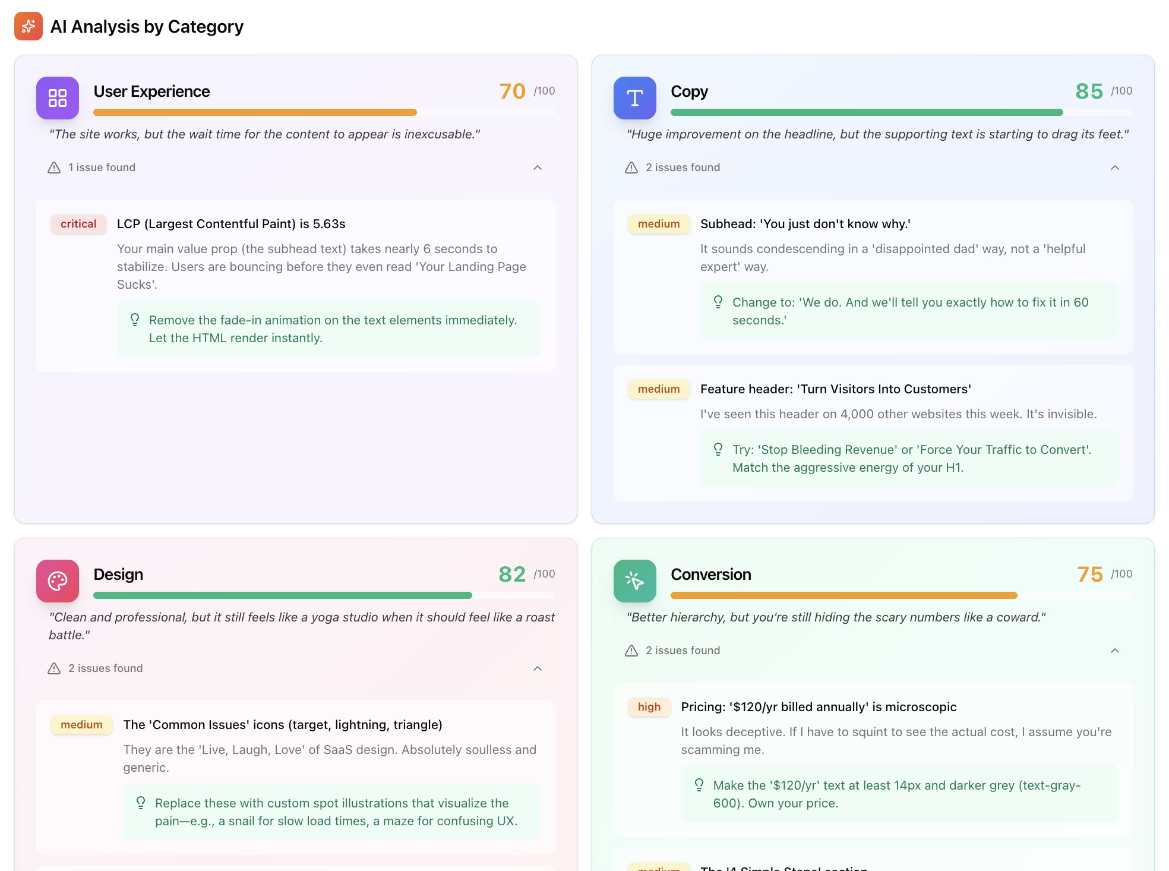Click the Copy score progress bar

point(866,112)
